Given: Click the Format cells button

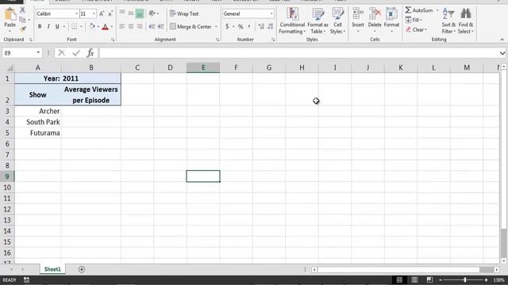Looking at the screenshot, I should point(391,20).
